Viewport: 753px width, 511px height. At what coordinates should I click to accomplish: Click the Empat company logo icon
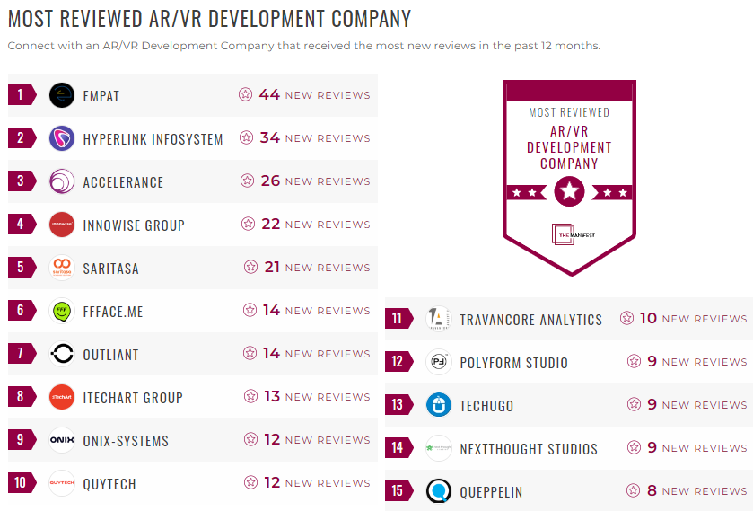pyautogui.click(x=62, y=95)
